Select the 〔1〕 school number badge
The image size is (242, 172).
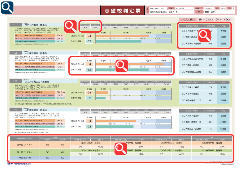click(x=16, y=24)
